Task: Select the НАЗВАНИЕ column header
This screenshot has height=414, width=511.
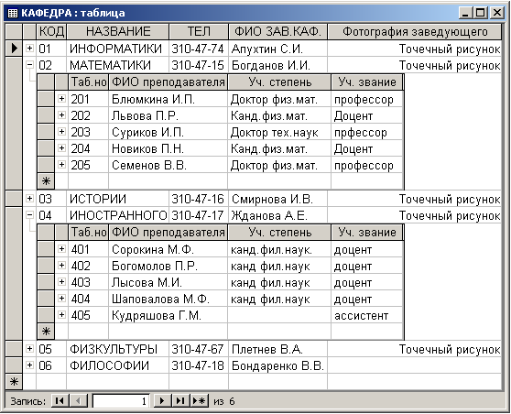Action: [x=117, y=32]
